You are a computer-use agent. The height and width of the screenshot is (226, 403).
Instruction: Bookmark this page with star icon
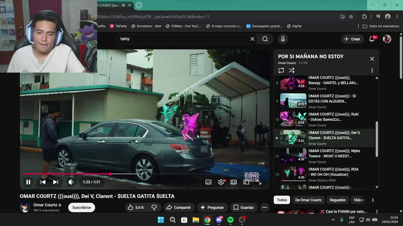[351, 17]
